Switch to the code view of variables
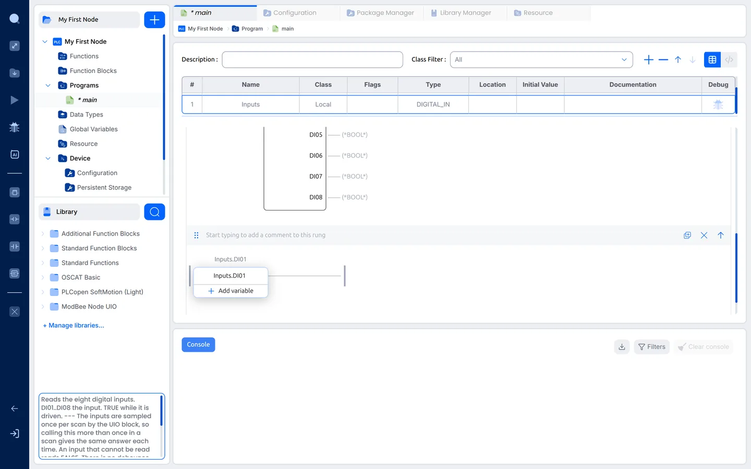The height and width of the screenshot is (469, 751). (729, 60)
